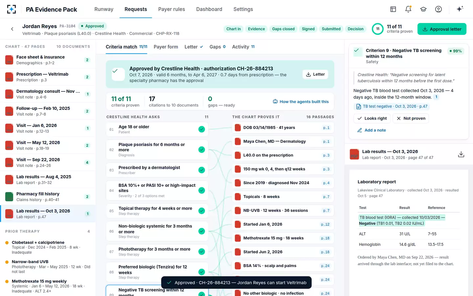This screenshot has height=296, width=473.
Task: Open the notifications bell
Action: (408, 9)
